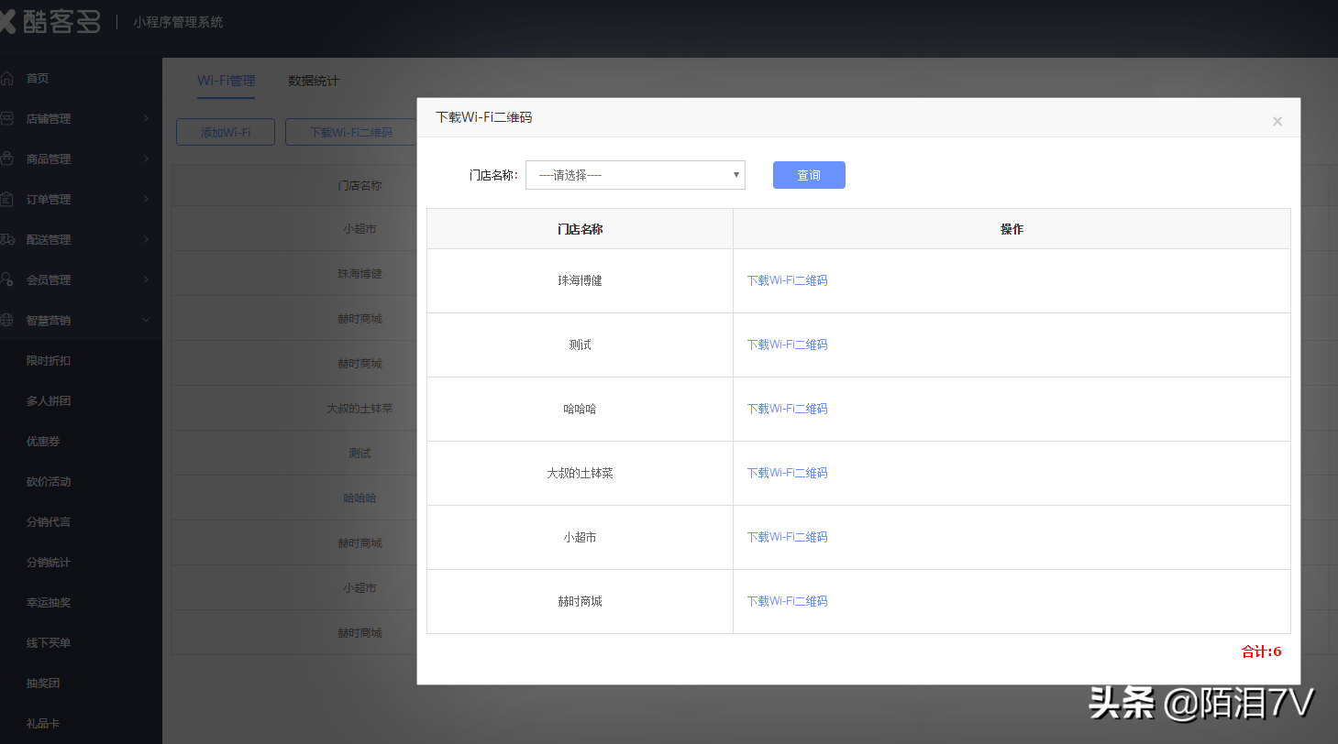
Task: Expand 店铺管理 sidebar chevron
Action: point(146,118)
